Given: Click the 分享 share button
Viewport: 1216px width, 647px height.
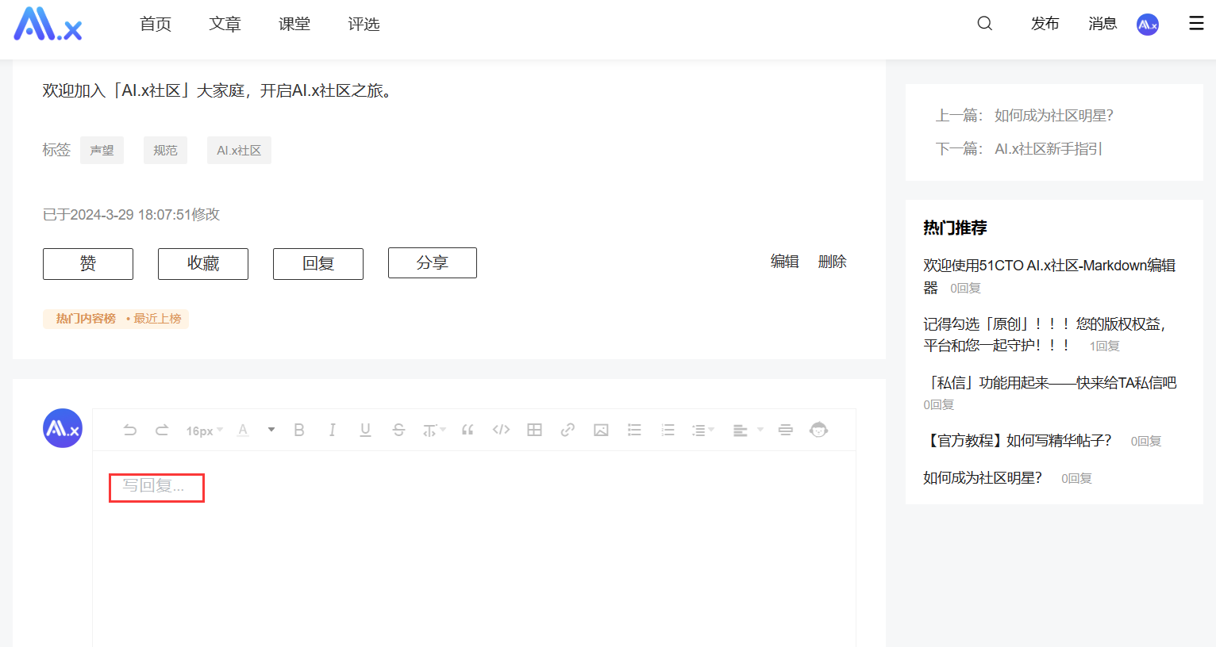Looking at the screenshot, I should [x=433, y=263].
